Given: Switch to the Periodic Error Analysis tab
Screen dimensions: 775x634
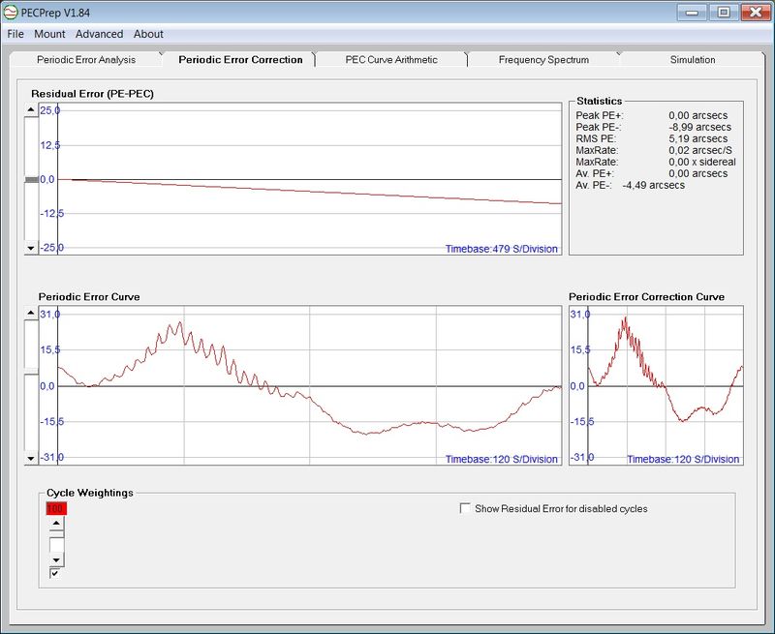Looking at the screenshot, I should [86, 60].
